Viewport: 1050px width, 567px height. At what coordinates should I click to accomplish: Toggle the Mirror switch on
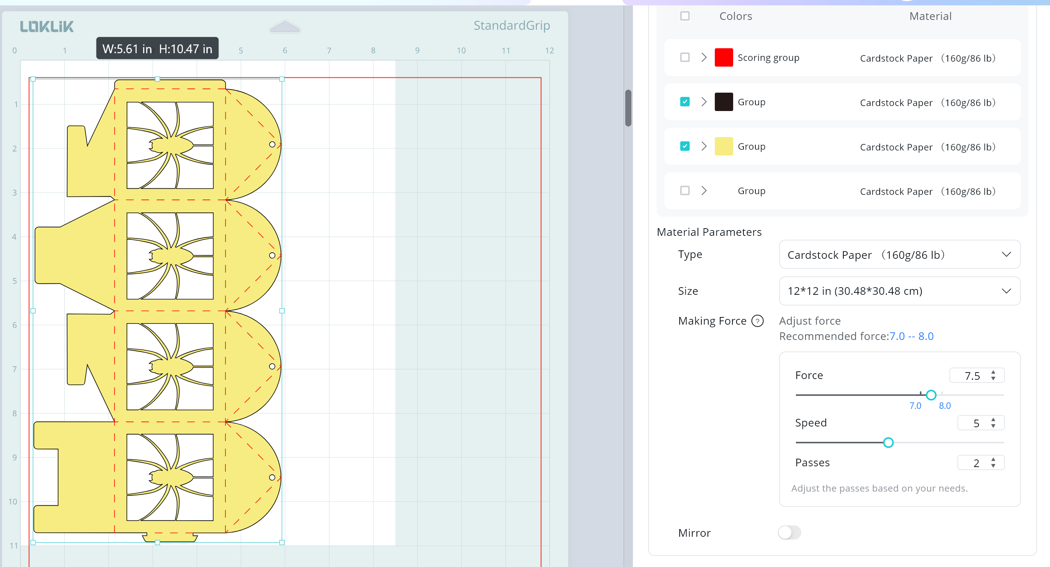pos(789,532)
